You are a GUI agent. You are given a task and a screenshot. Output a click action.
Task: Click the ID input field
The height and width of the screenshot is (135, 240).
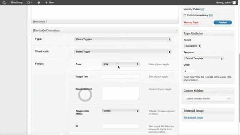coord(121,126)
